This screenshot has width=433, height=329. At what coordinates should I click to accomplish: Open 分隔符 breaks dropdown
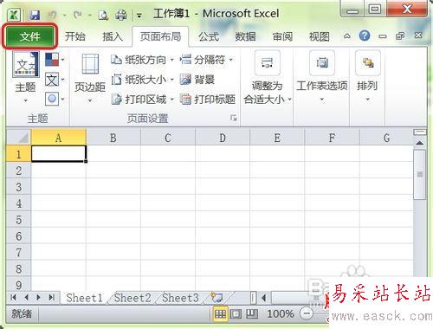click(207, 60)
